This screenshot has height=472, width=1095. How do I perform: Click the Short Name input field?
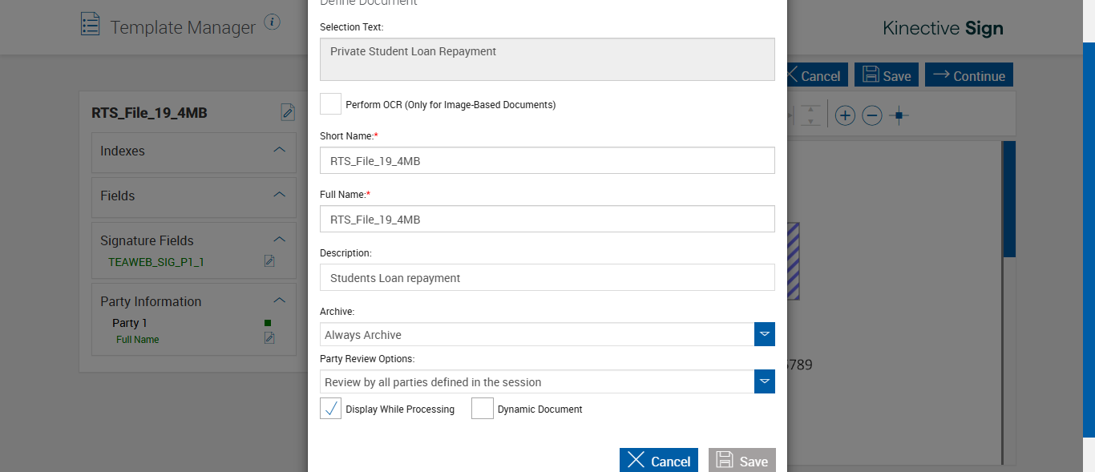tap(547, 160)
